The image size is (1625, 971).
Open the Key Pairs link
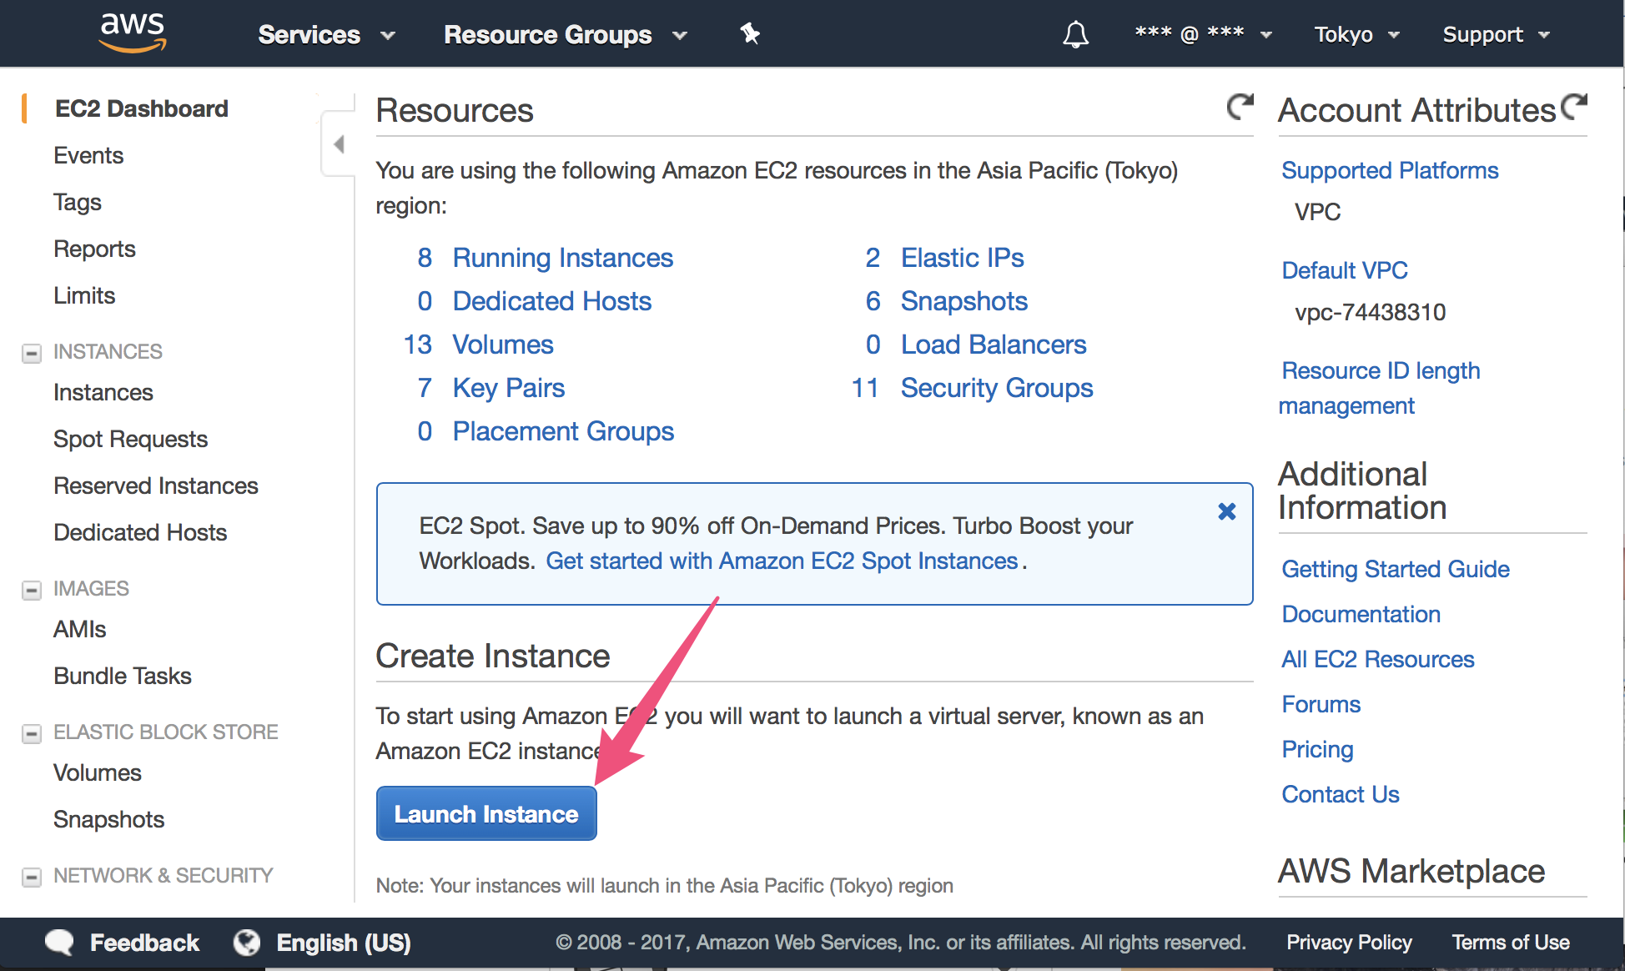coord(509,388)
